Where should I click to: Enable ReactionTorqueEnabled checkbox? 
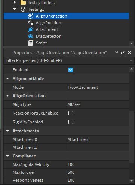point(71,113)
